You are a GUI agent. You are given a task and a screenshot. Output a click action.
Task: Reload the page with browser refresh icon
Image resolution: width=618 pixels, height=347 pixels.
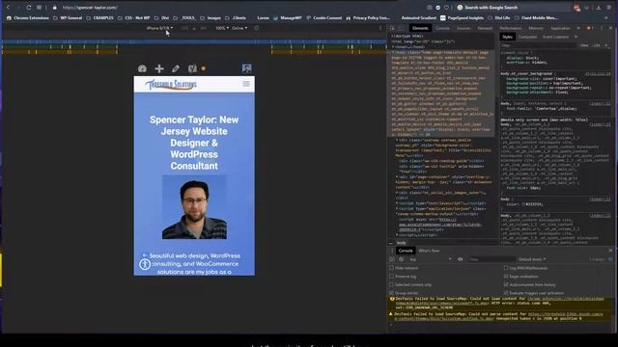pyautogui.click(x=29, y=8)
